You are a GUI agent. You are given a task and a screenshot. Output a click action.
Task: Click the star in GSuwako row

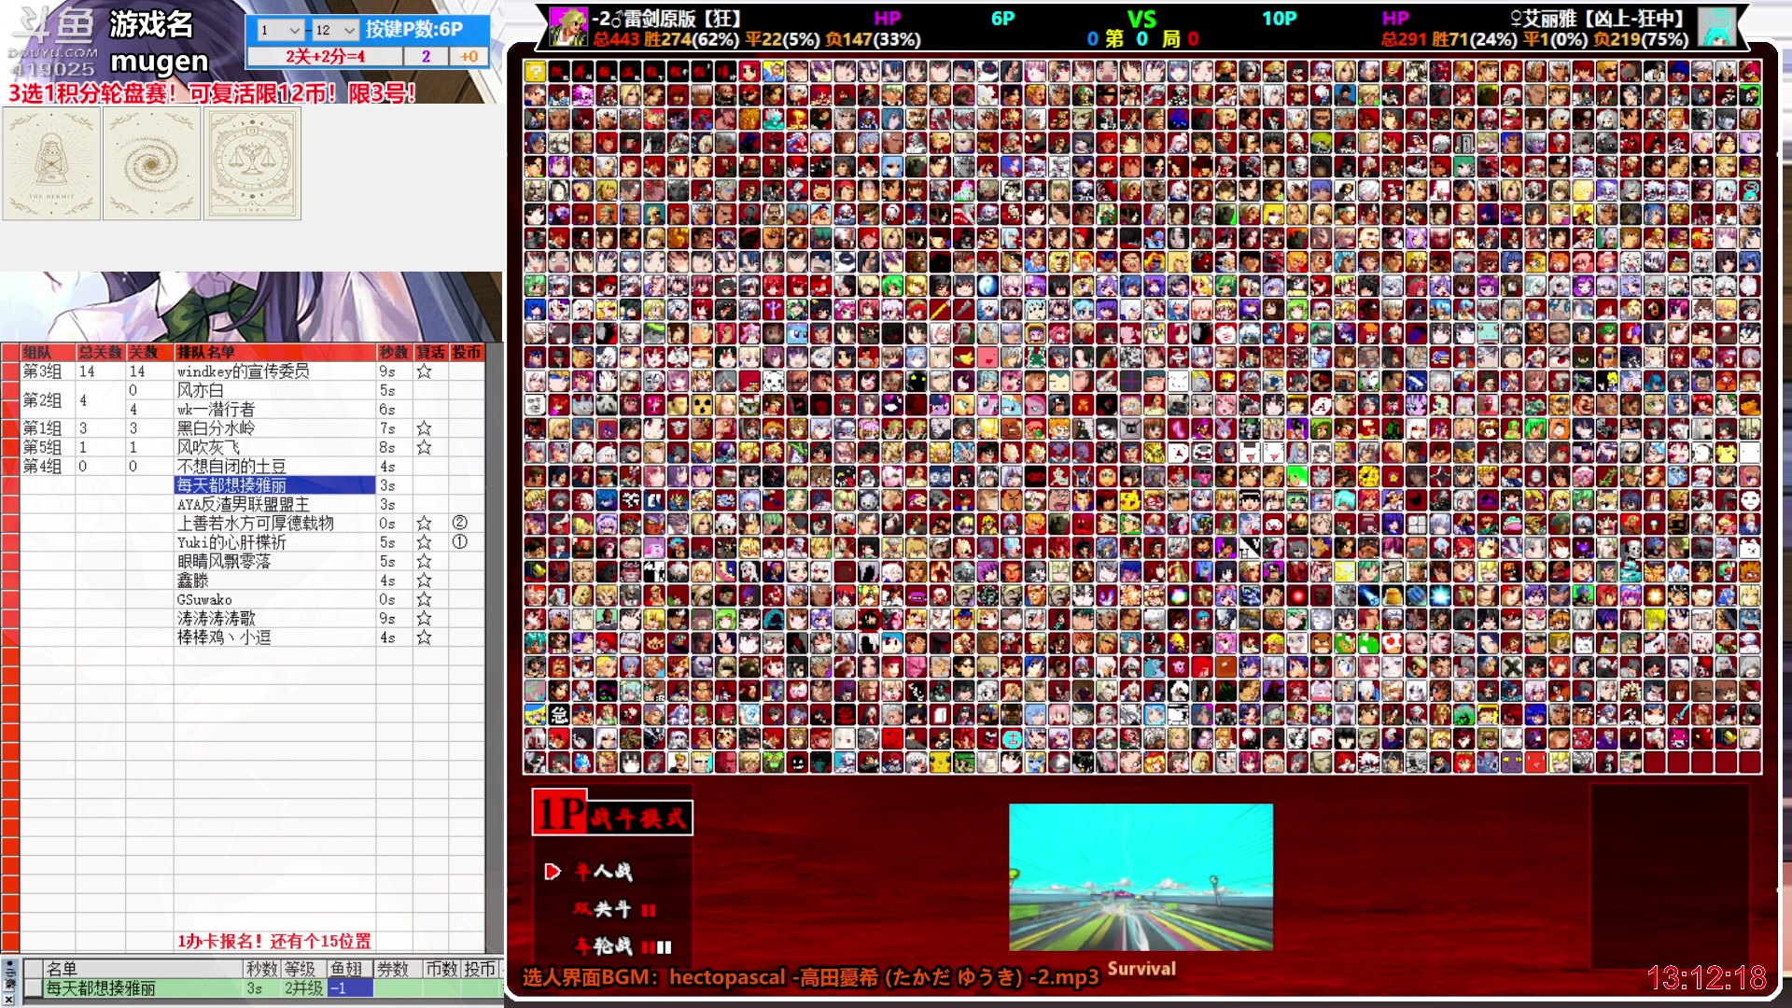(x=424, y=599)
